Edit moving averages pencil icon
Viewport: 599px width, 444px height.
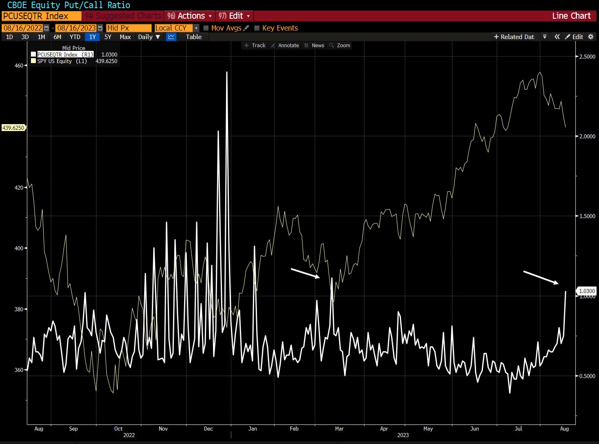246,28
